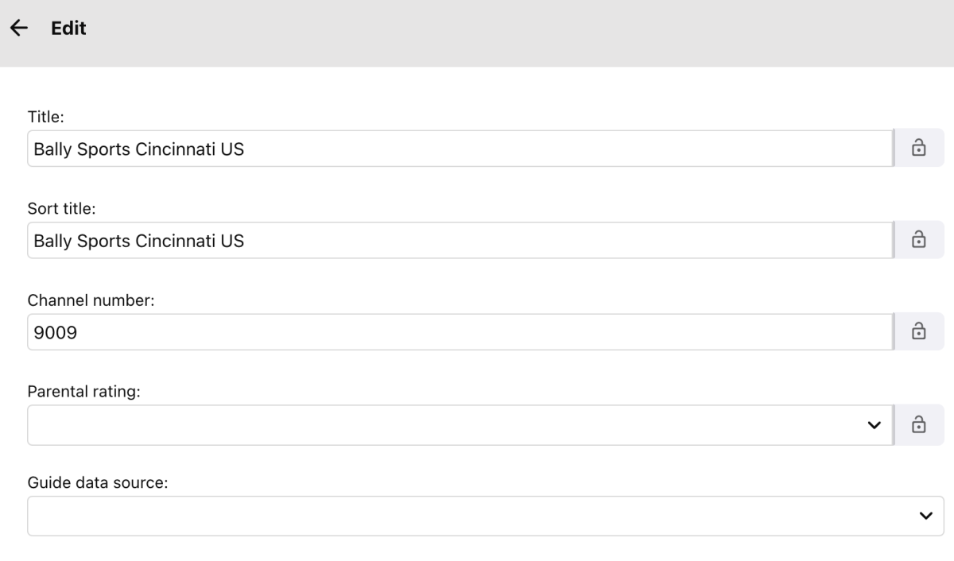Click the "Title:" field label
954x561 pixels.
click(x=45, y=117)
